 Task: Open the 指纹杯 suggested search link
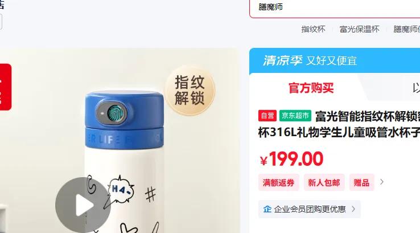point(313,29)
